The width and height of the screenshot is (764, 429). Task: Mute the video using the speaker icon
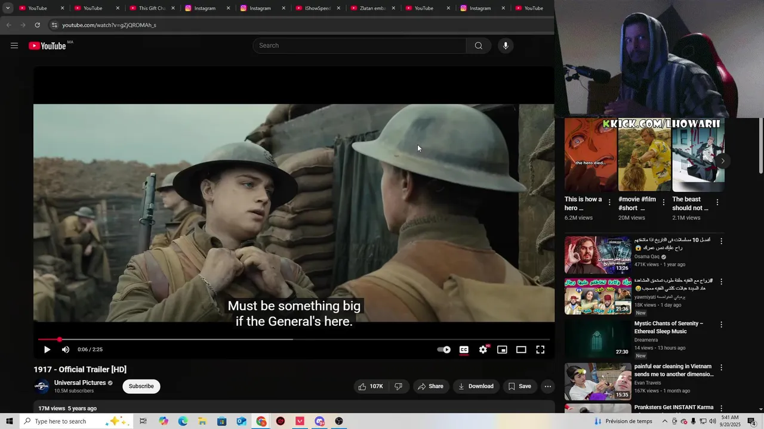click(x=66, y=350)
